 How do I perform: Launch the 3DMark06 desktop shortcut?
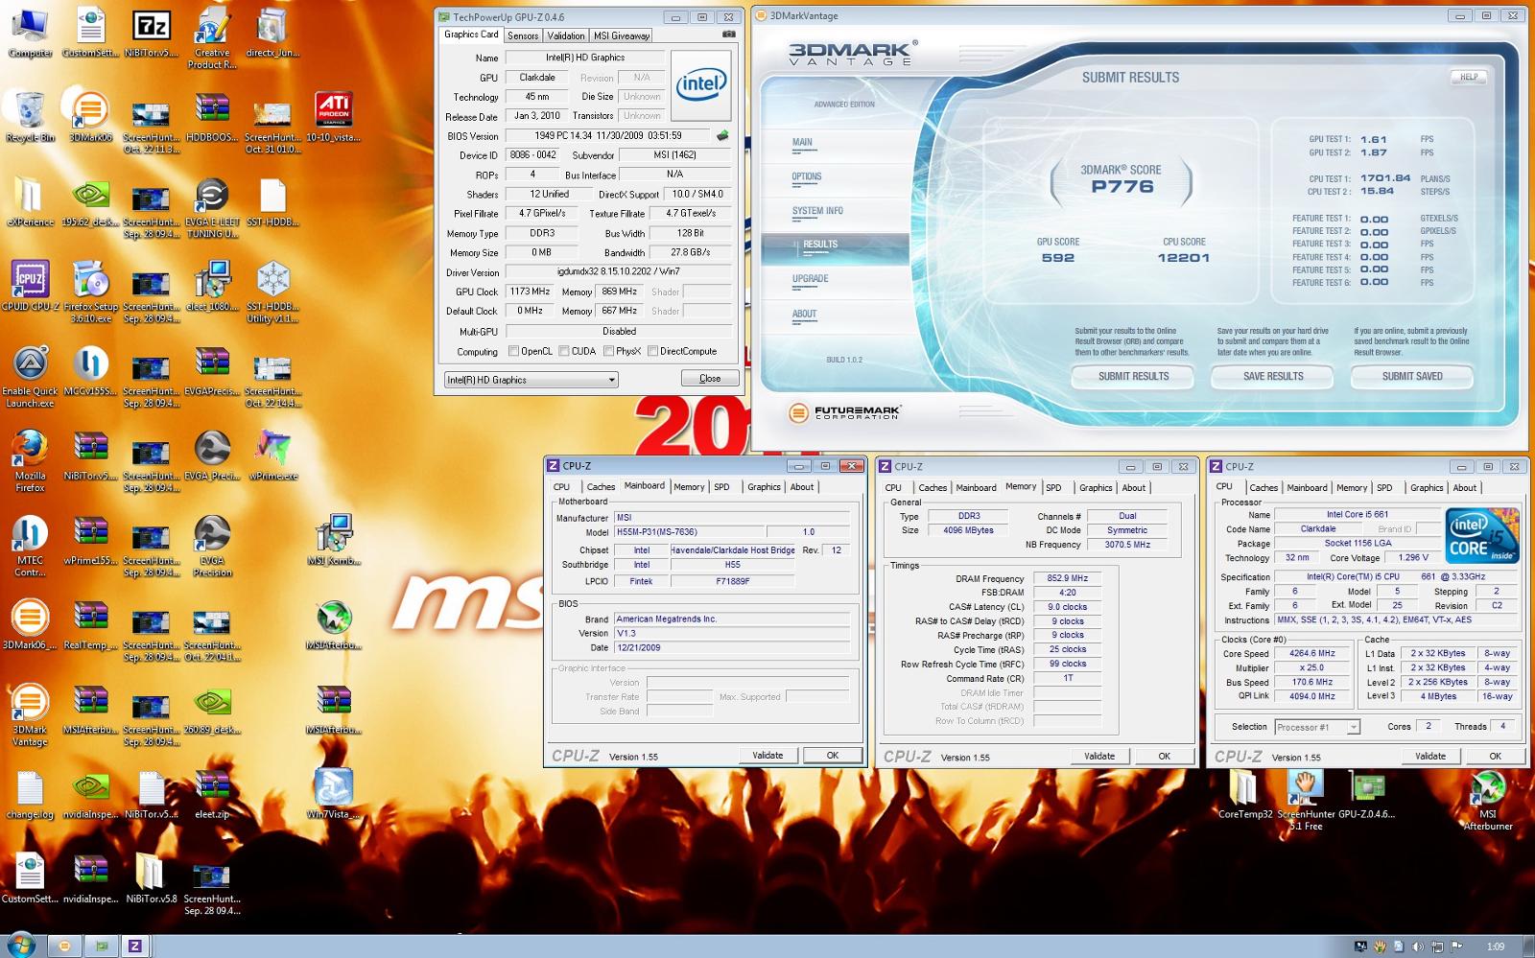(x=90, y=116)
